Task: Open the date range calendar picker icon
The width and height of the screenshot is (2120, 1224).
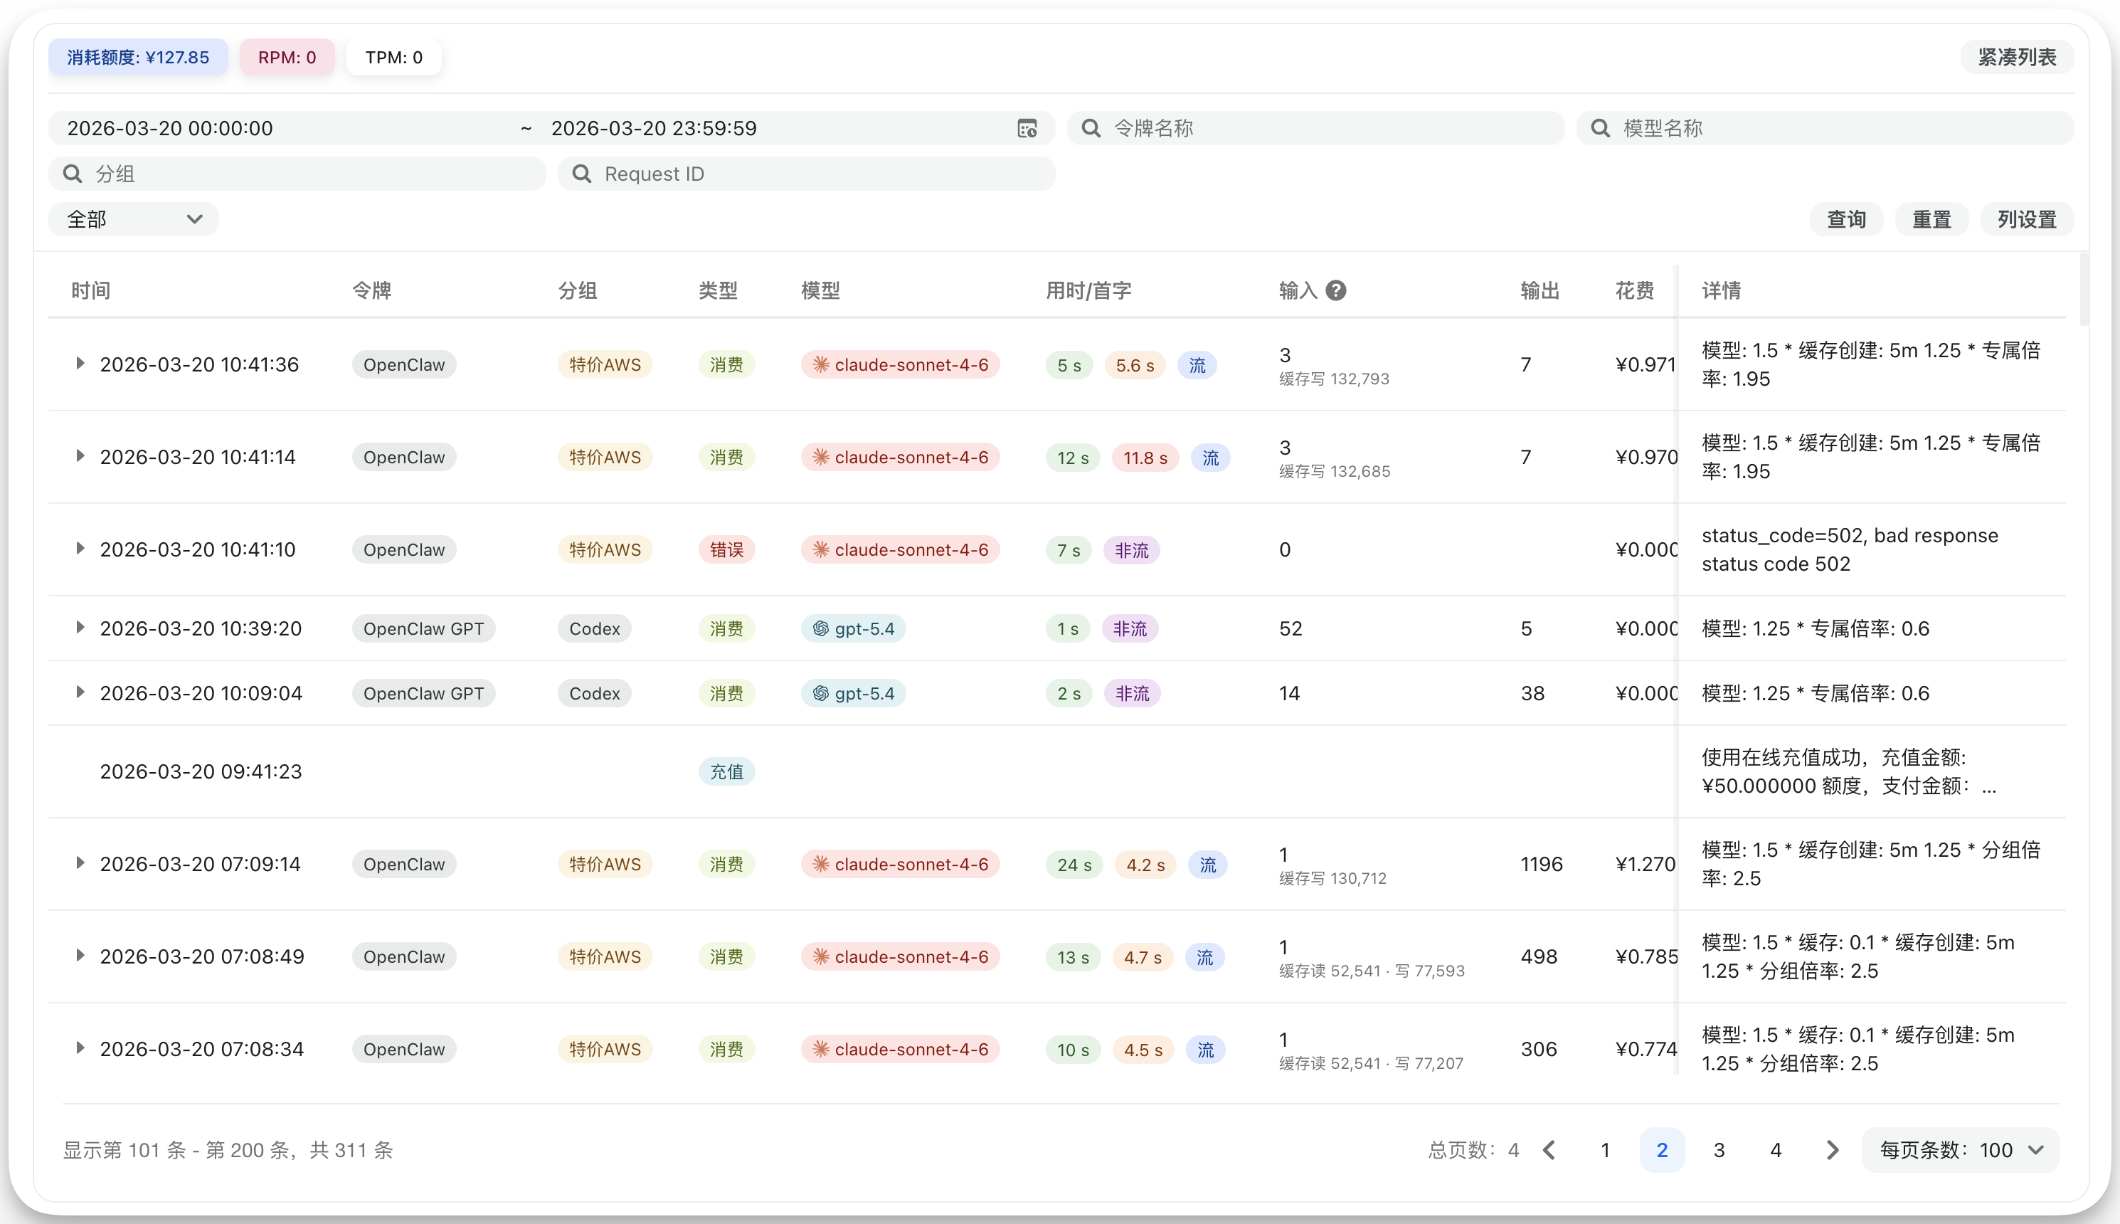Action: click(x=1027, y=128)
